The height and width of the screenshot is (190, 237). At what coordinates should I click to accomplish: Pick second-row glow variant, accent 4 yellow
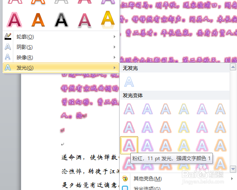click(184, 127)
